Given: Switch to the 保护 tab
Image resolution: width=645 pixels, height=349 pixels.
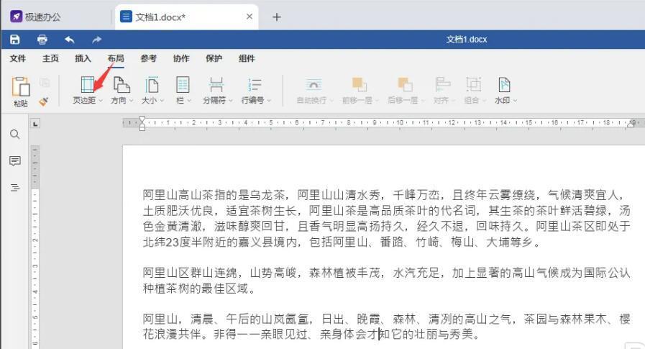Looking at the screenshot, I should click(x=214, y=58).
